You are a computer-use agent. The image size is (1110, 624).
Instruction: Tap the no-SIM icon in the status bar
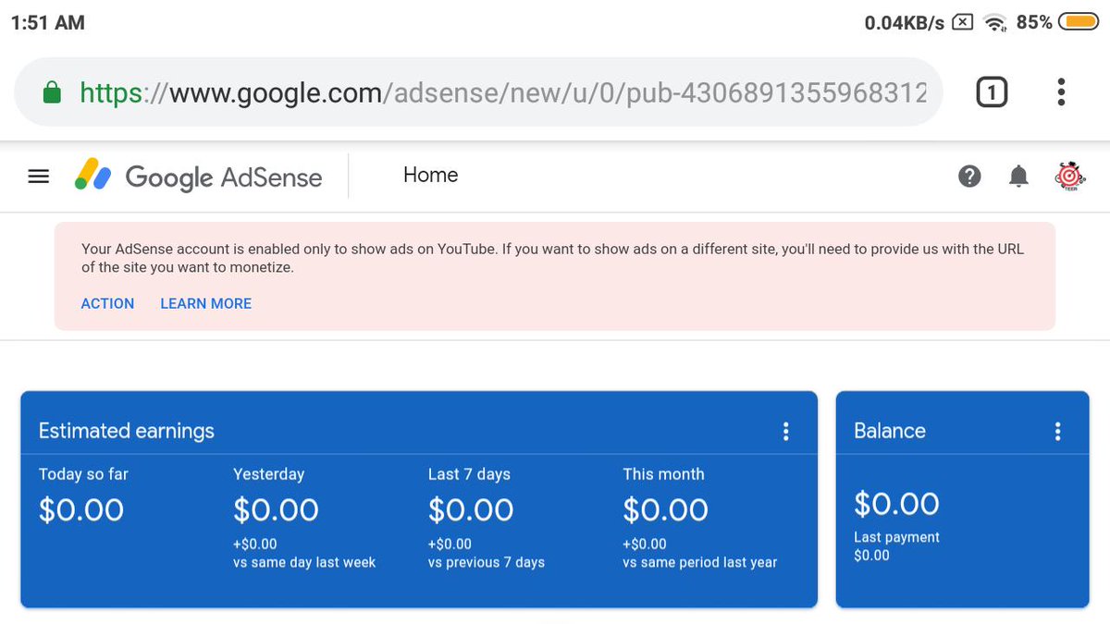click(963, 22)
